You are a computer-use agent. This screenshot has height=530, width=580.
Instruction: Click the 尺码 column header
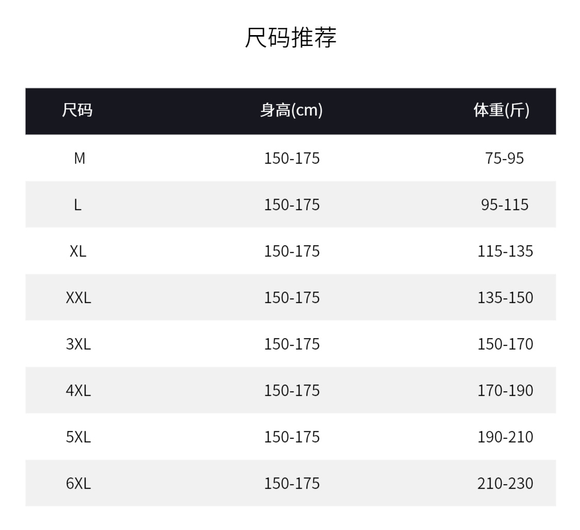pyautogui.click(x=77, y=110)
